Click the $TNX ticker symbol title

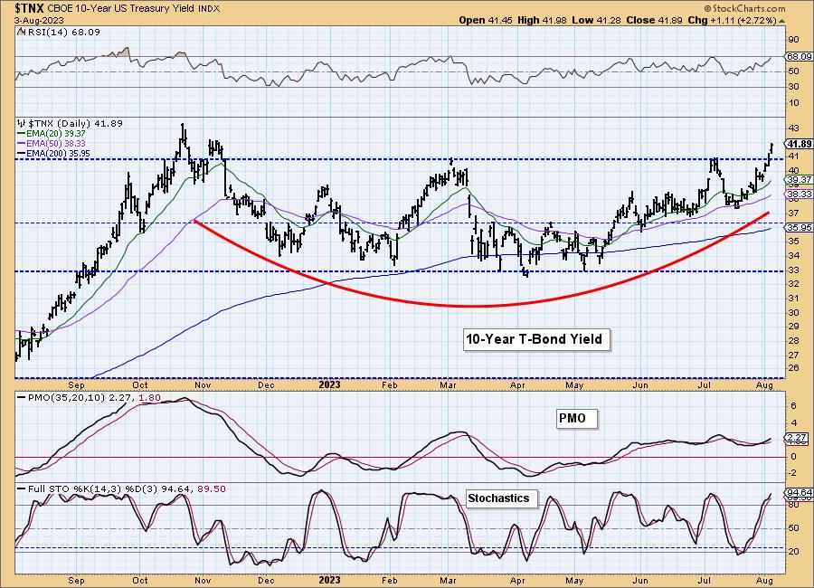(30, 8)
